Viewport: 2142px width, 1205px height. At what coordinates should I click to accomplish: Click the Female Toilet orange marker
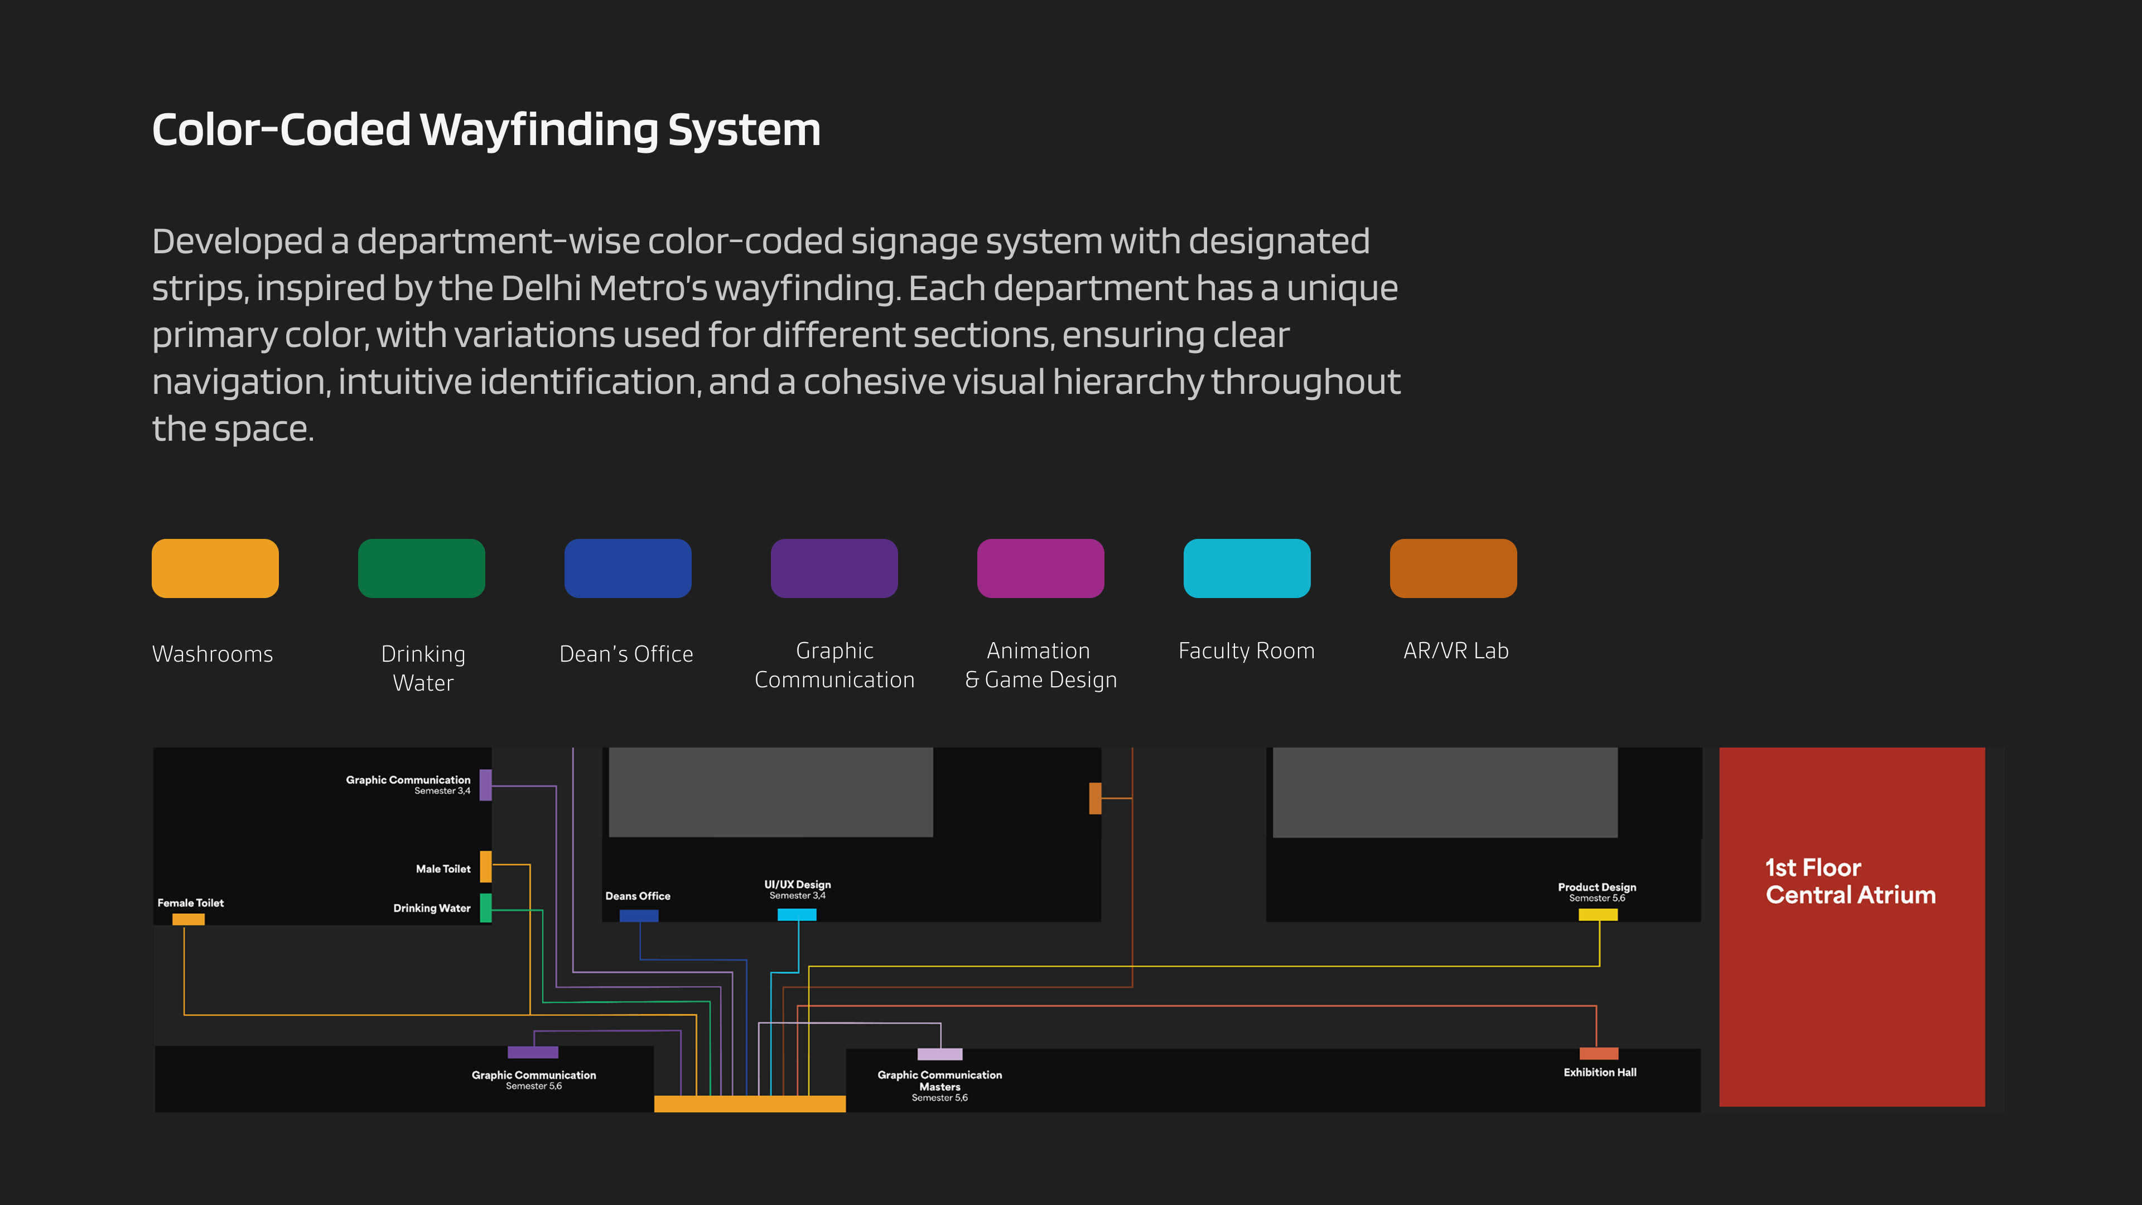(188, 919)
